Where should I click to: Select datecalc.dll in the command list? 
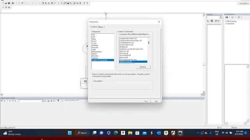tap(124, 51)
